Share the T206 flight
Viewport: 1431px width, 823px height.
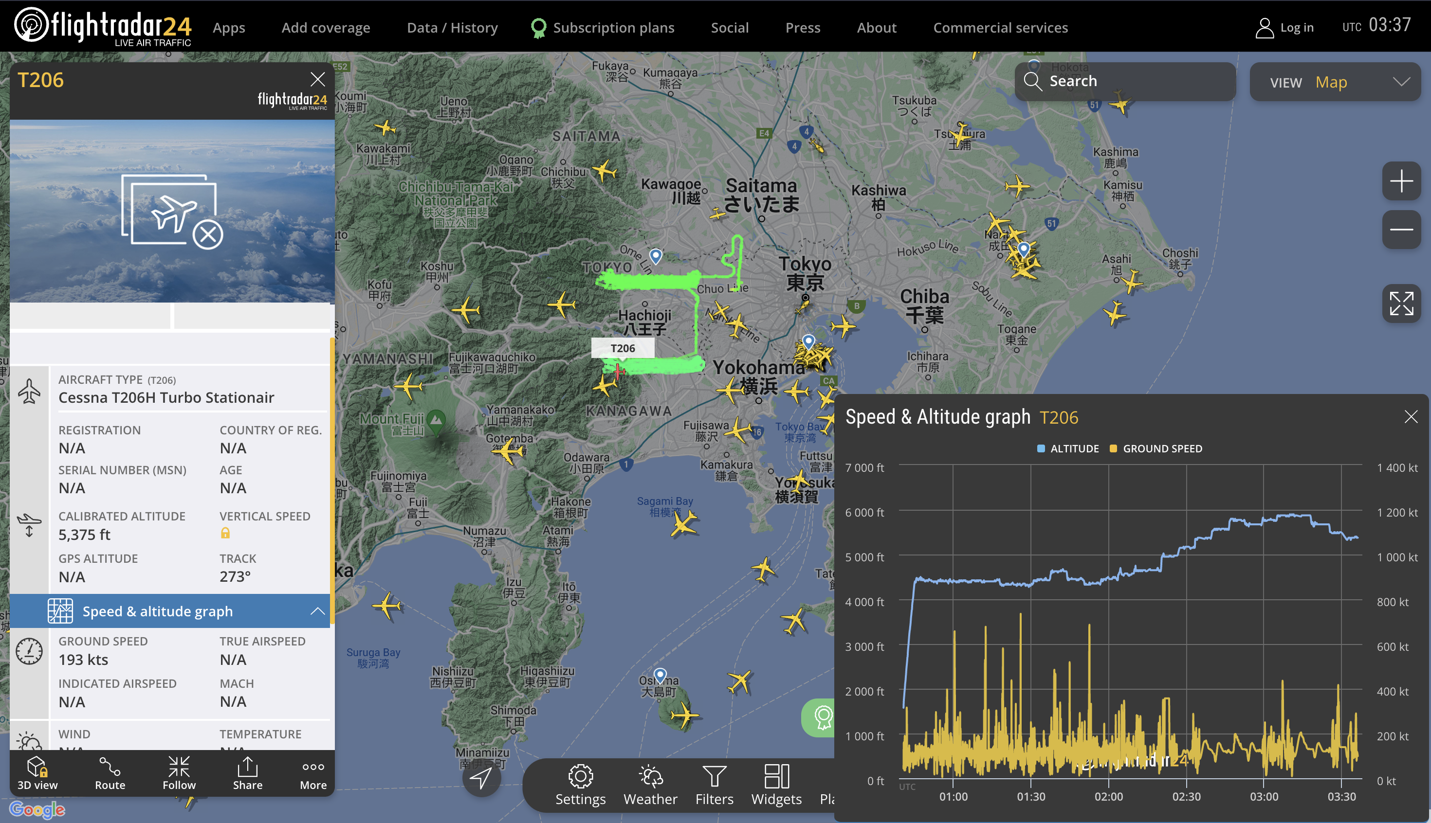coord(247,773)
